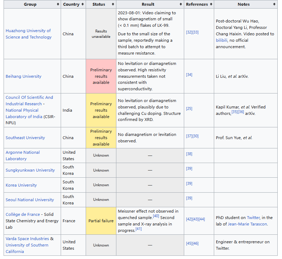This screenshot has height=259, width=282.
Task: Click the "France" country cell
Action: pos(74,221)
